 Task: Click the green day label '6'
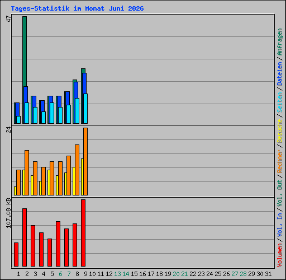pos(60,274)
